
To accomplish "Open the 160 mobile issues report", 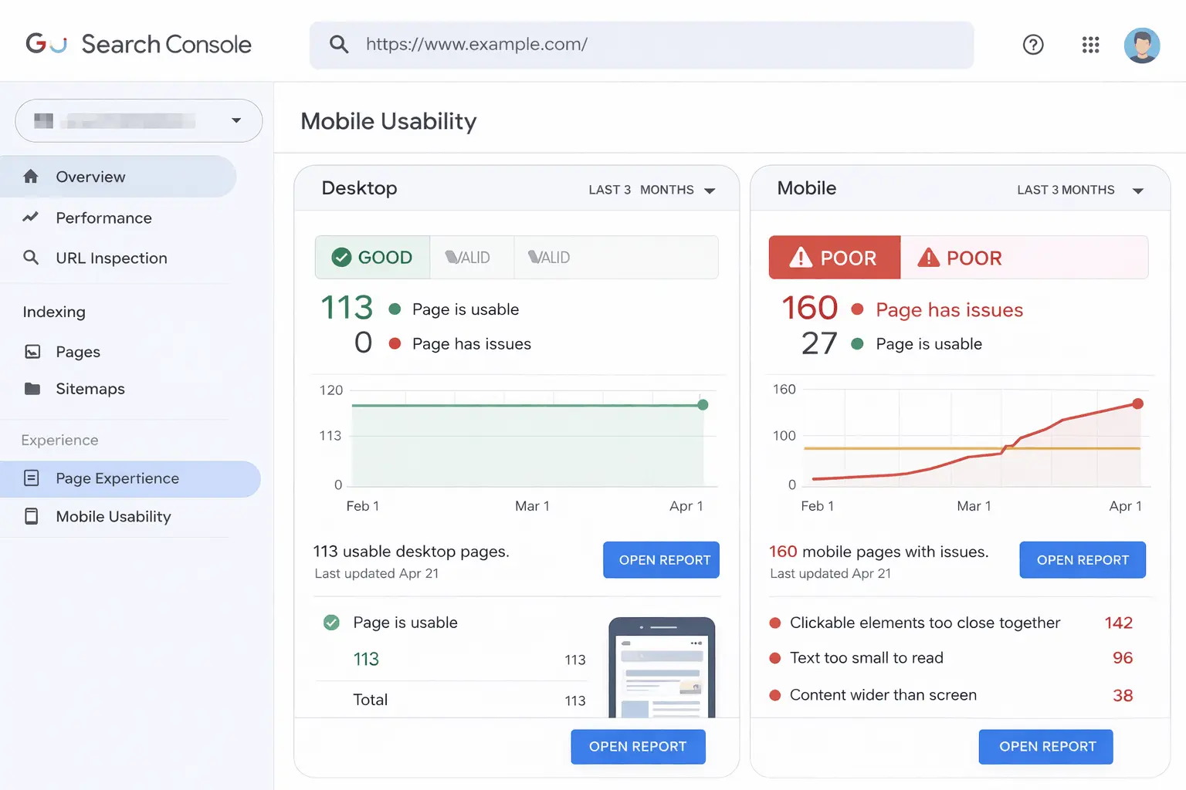I will point(1083,559).
